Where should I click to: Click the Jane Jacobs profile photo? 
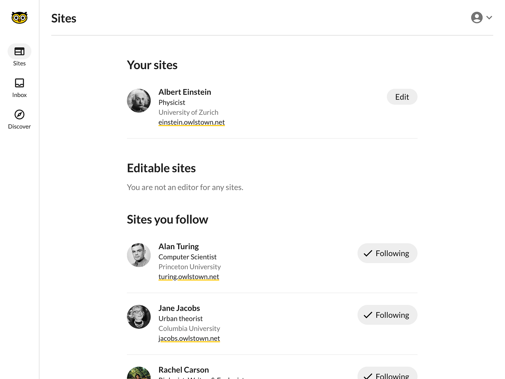click(x=139, y=316)
